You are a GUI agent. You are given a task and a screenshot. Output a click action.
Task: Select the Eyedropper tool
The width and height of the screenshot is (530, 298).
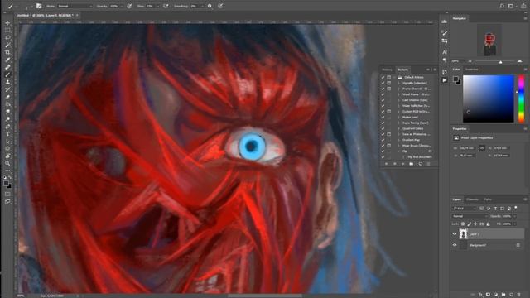7,60
